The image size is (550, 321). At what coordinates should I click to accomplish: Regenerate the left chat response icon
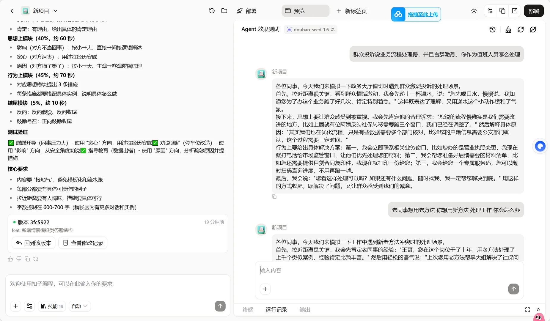(x=36, y=259)
